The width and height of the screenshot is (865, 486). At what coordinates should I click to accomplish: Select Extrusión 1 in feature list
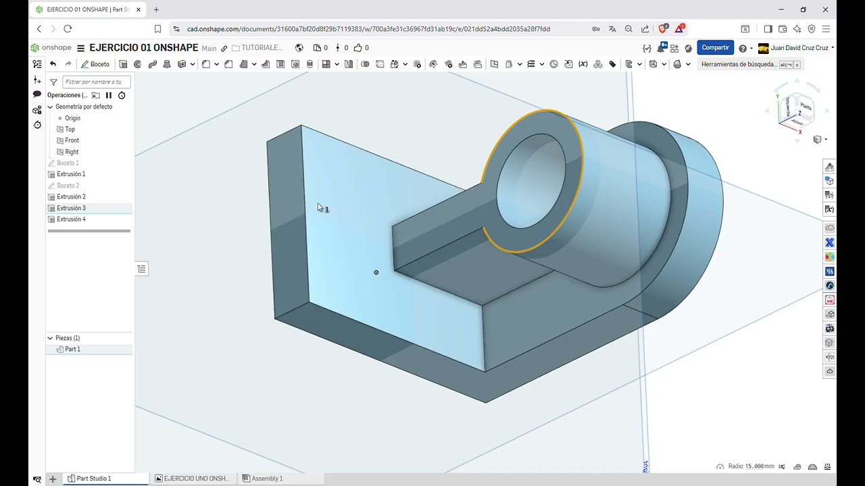[71, 174]
